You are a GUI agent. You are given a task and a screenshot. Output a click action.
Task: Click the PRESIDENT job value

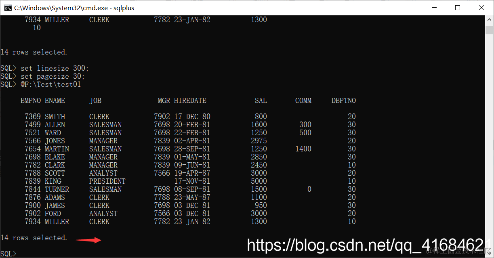tap(107, 181)
